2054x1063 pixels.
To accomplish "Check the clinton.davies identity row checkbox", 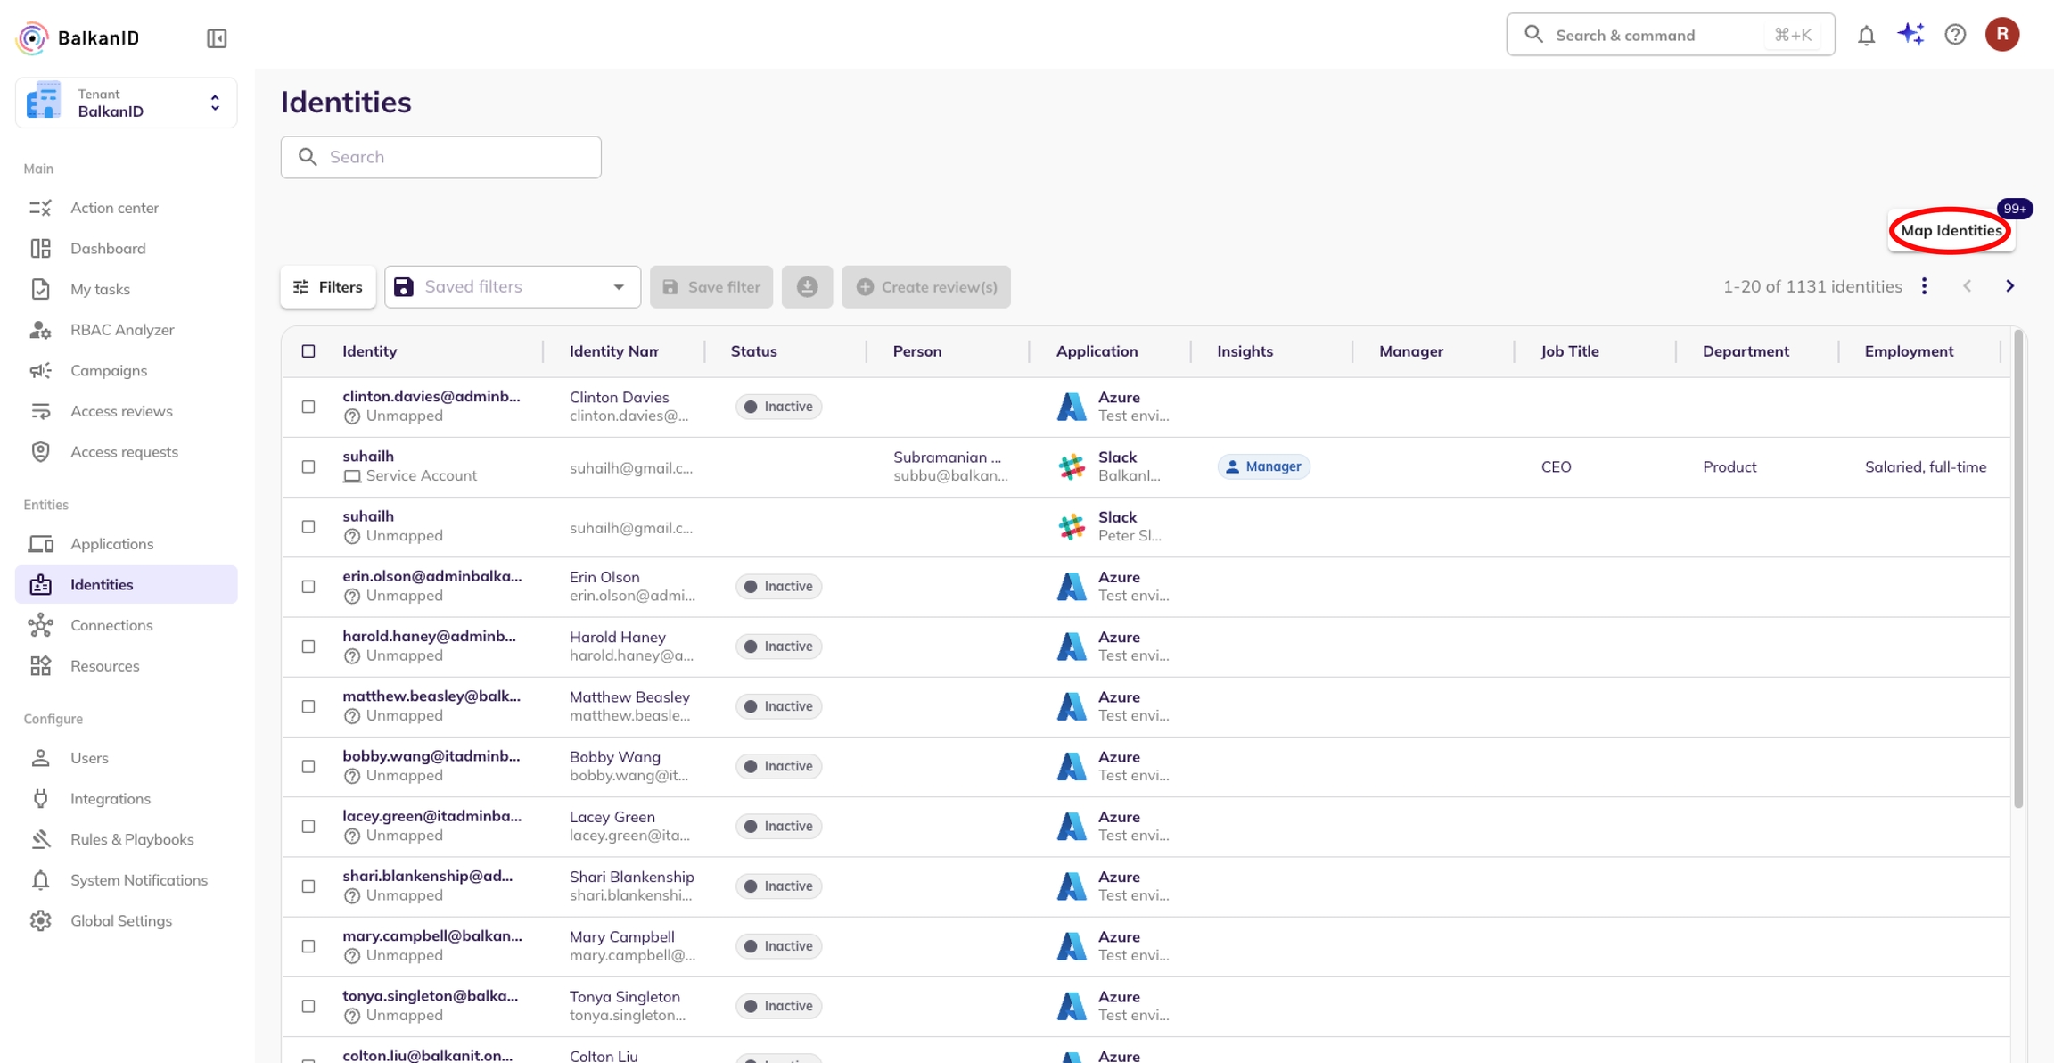I will [308, 407].
